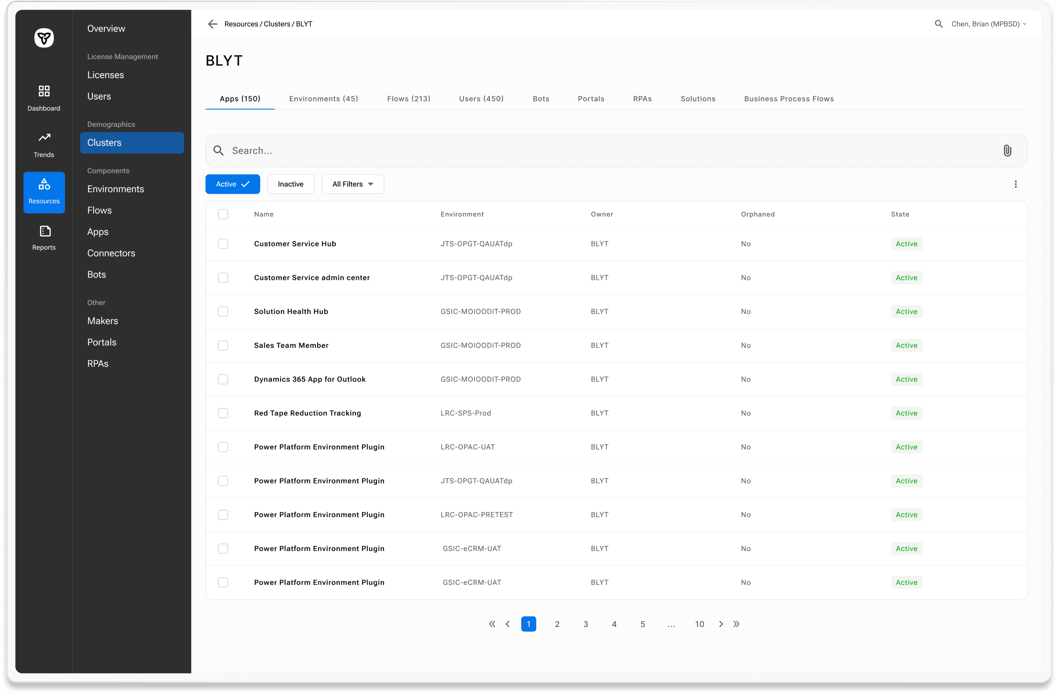Viewport: 1057px width, 694px height.
Task: Open the three-dot table options menu
Action: click(x=1015, y=184)
